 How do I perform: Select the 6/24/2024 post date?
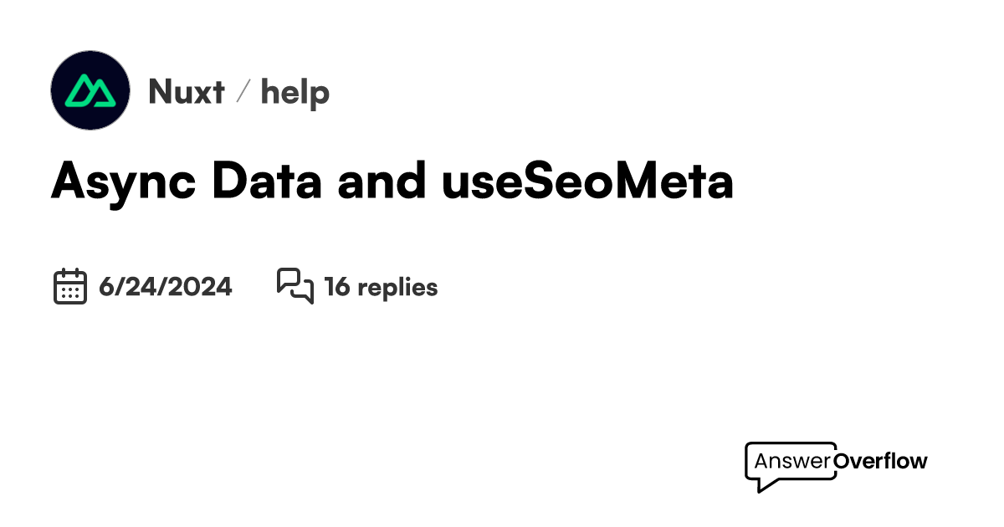[166, 287]
